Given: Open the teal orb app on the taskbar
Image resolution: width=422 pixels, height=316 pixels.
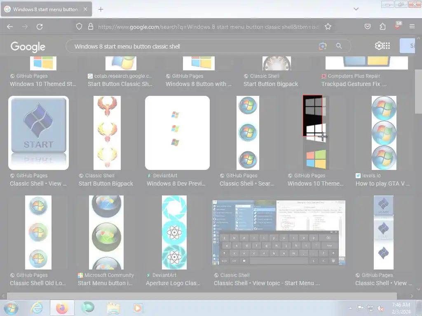Looking at the screenshot, I should (88, 308).
